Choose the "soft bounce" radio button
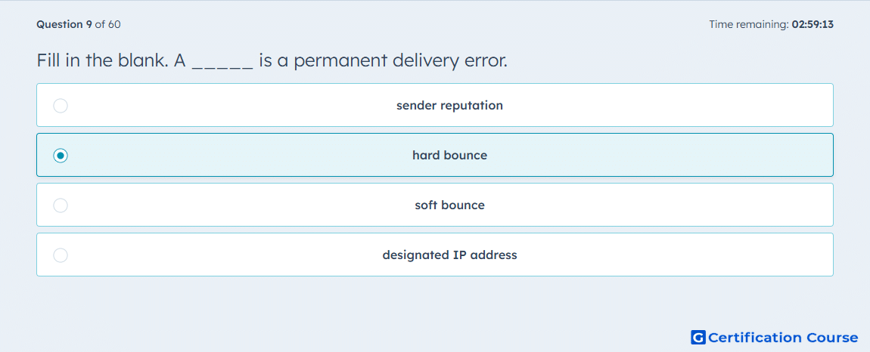 (x=61, y=205)
